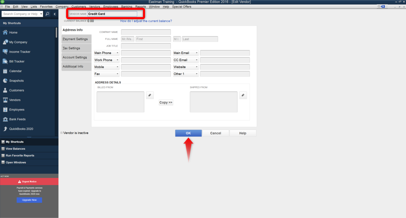Click the Last name field

[200, 39]
